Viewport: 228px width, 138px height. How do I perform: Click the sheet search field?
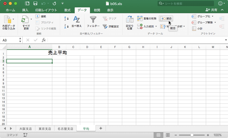[186, 3]
